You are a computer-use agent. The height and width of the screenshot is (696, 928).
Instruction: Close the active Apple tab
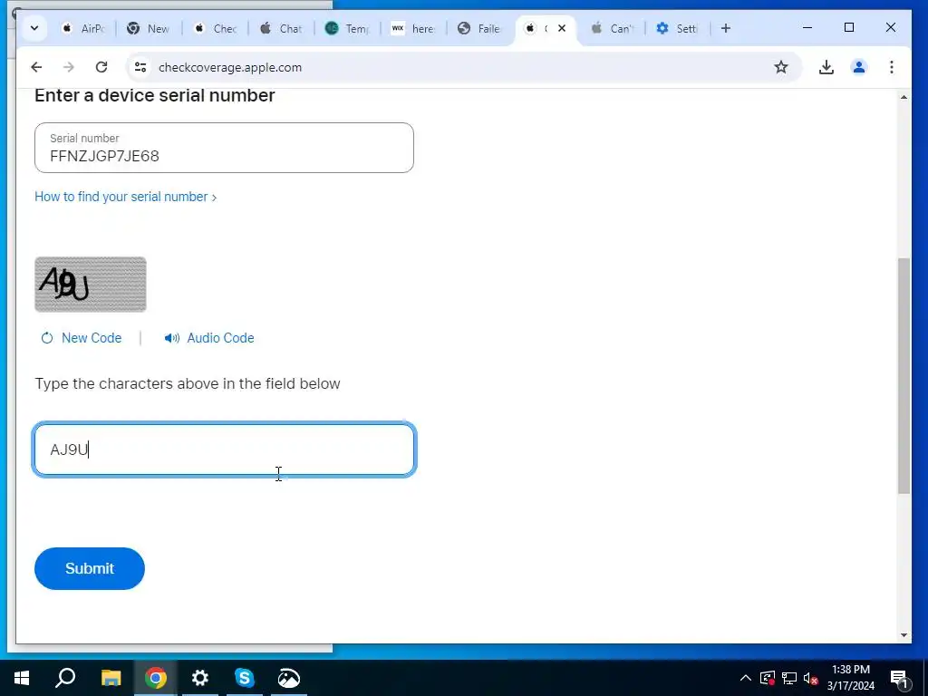(562, 28)
